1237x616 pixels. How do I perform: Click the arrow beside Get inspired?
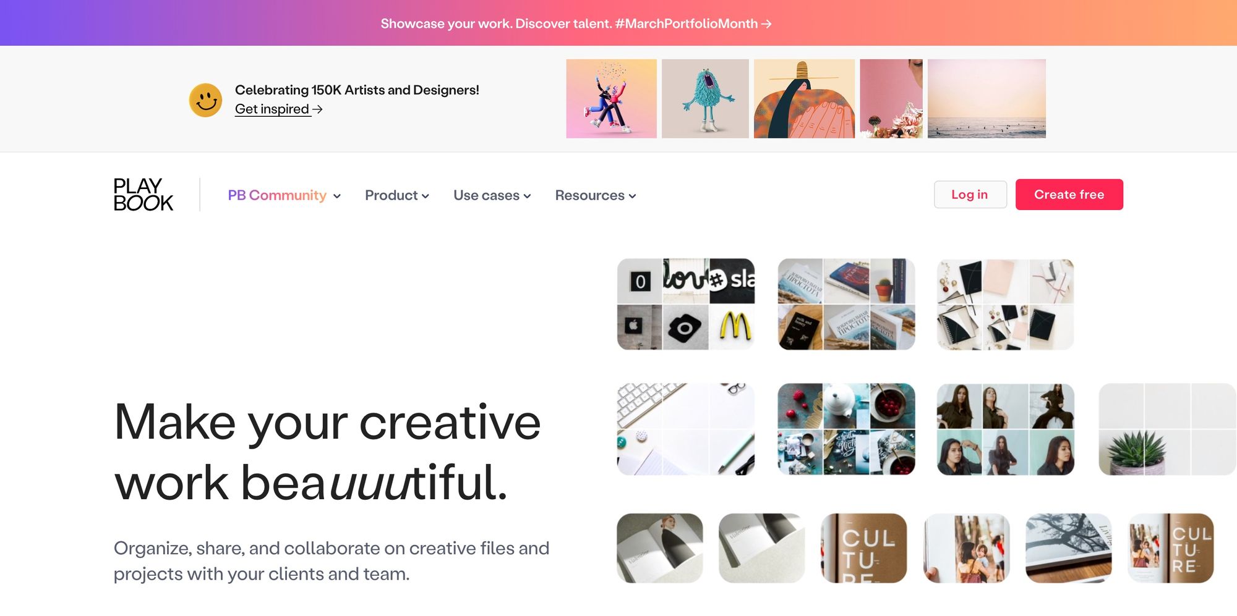[x=317, y=109]
